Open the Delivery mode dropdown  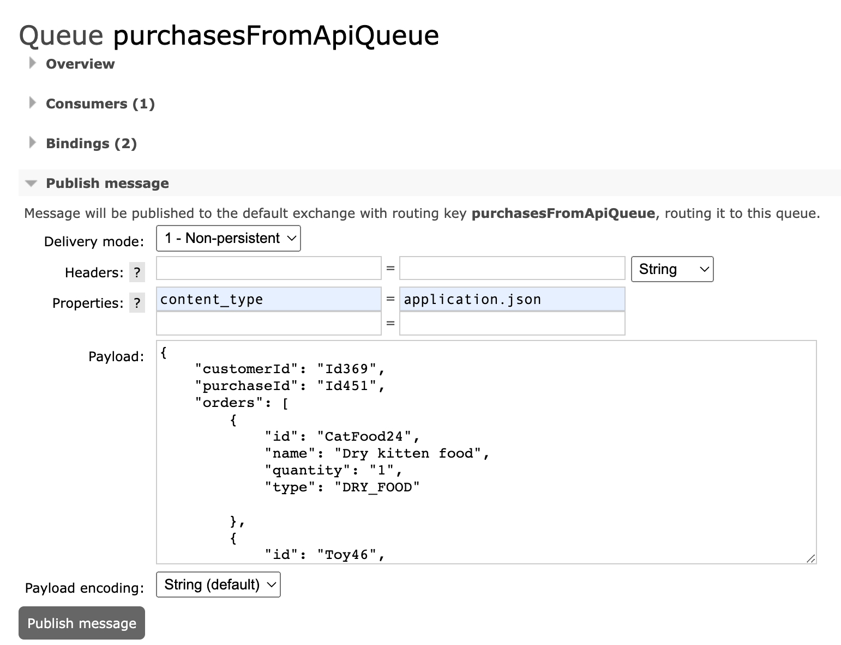228,238
